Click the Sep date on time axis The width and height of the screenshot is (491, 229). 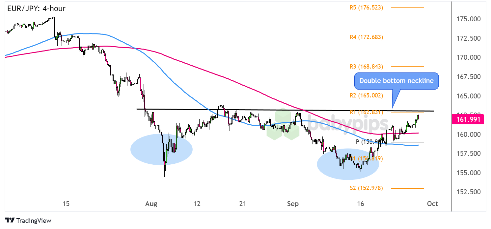292,204
